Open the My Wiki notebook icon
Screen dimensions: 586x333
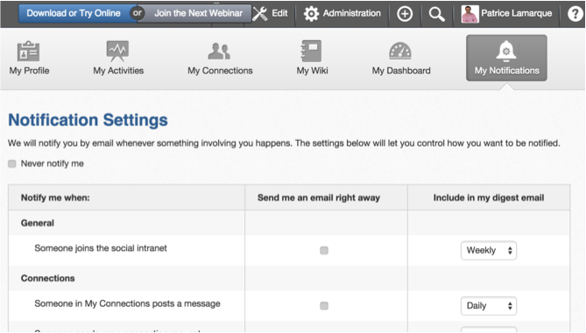311,51
